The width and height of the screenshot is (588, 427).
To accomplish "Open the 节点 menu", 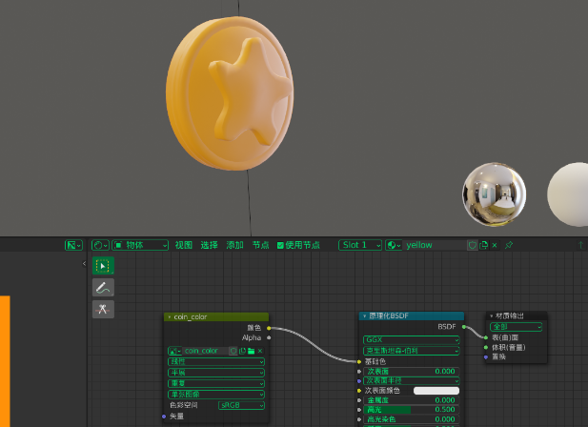I will [260, 245].
